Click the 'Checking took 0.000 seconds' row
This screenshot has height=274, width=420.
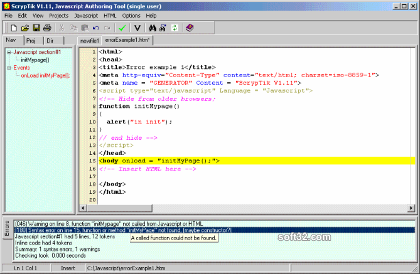tap(51, 256)
